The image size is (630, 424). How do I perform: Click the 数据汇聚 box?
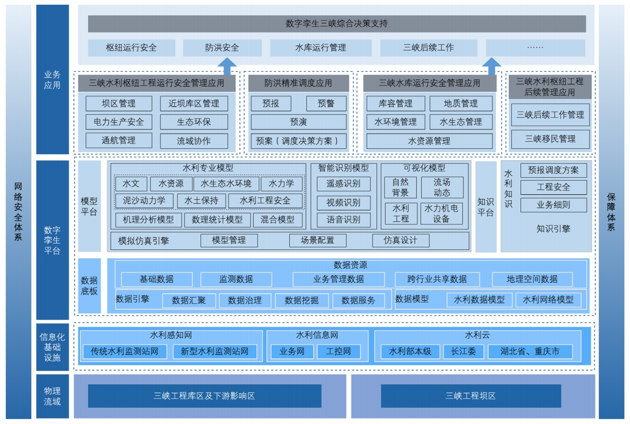click(189, 300)
